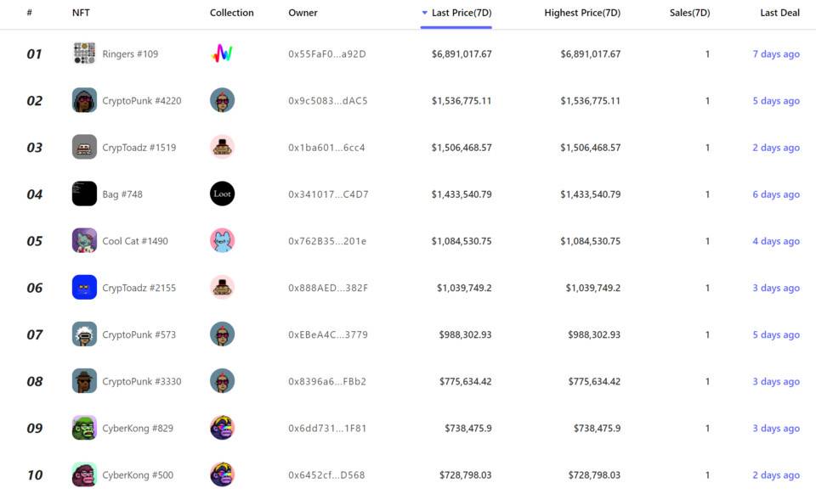816x494 pixels.
Task: Sort by the Last Price(7D) dropdown arrow
Action: [x=425, y=13]
